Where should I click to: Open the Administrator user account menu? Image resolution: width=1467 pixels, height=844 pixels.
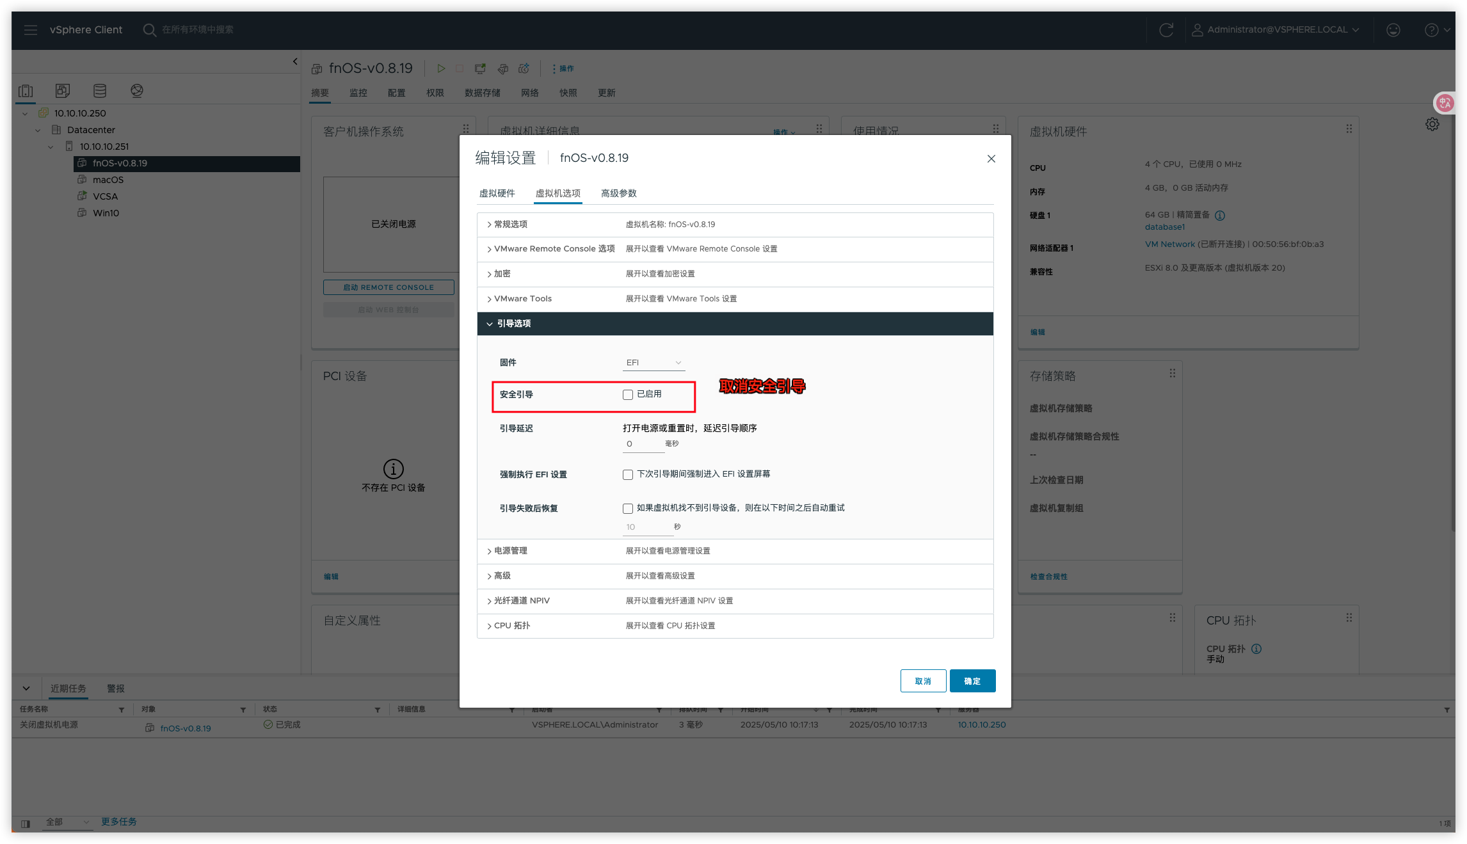pyautogui.click(x=1275, y=29)
